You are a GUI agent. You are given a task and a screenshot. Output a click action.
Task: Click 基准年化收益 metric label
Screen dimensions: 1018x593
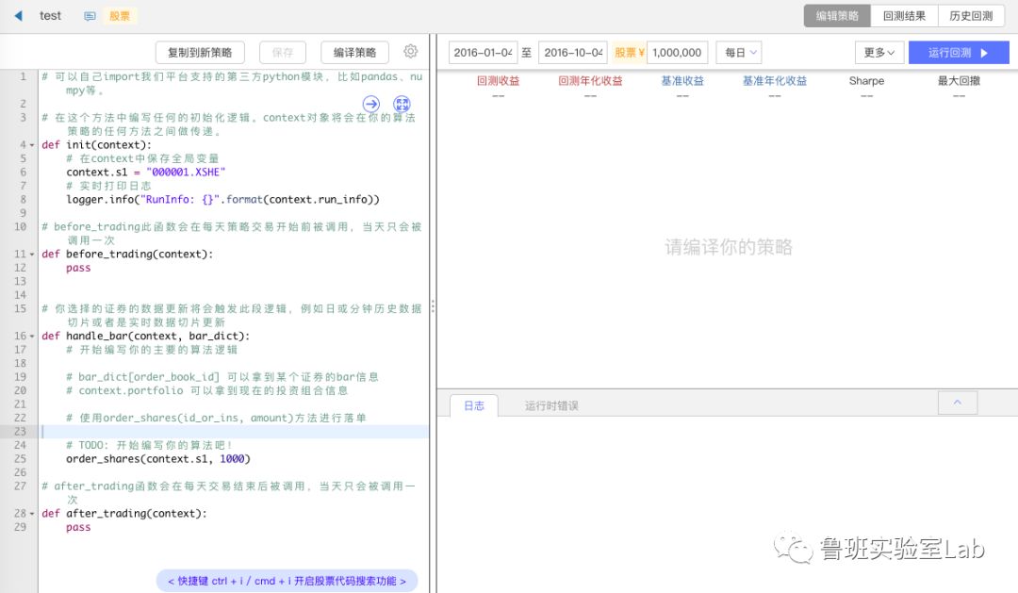point(775,80)
